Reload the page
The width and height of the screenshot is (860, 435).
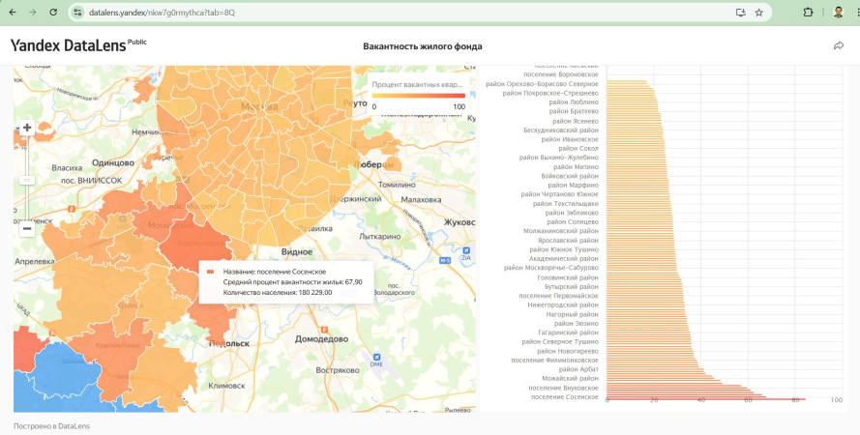click(54, 13)
